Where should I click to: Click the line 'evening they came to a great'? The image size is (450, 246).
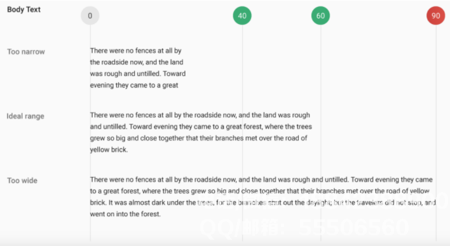coord(134,85)
